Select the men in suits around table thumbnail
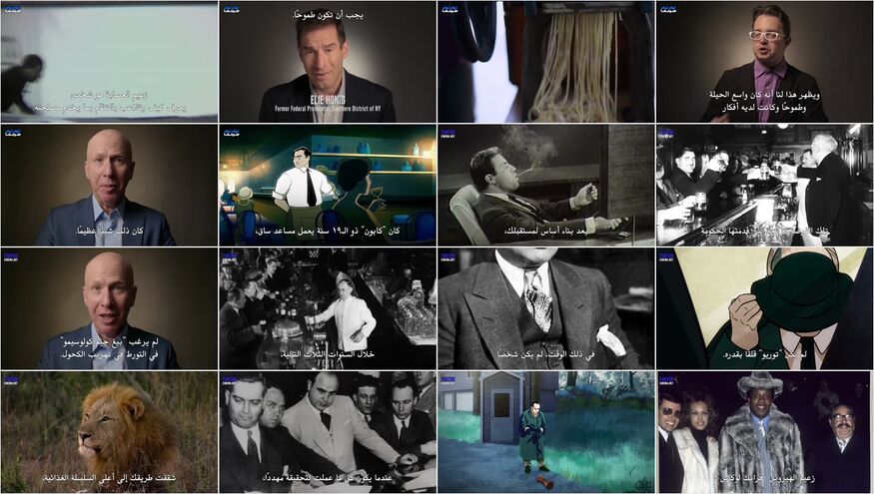 coord(328,432)
